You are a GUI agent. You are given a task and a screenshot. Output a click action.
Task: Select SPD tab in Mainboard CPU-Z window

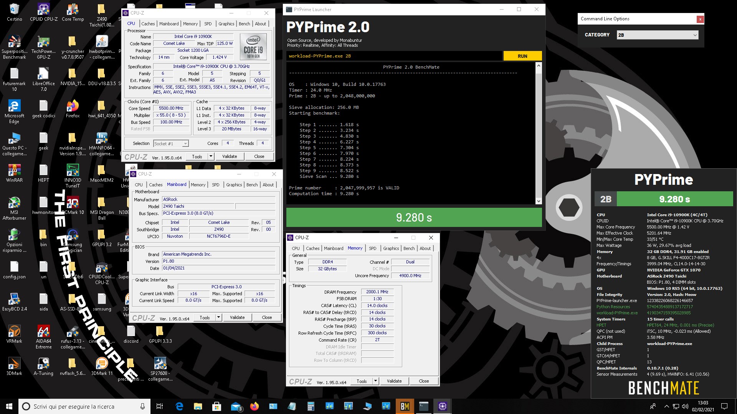click(216, 185)
